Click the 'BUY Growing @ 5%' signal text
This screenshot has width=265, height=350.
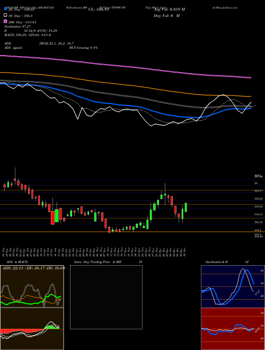coord(83,48)
